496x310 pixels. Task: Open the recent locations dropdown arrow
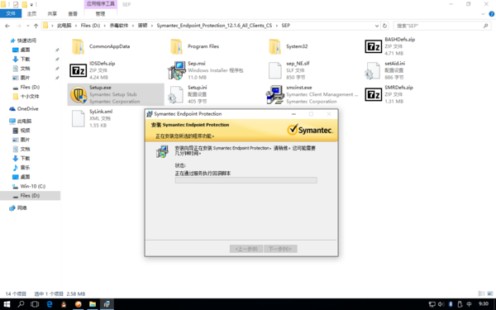pos(28,26)
